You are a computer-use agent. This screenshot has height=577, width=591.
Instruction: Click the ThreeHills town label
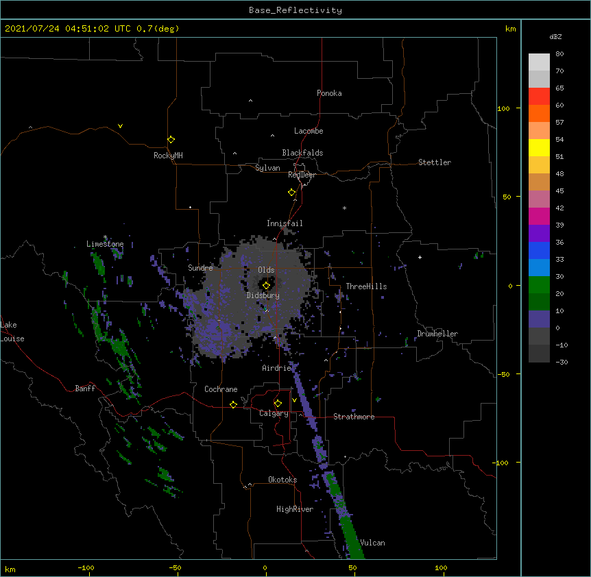point(366,286)
